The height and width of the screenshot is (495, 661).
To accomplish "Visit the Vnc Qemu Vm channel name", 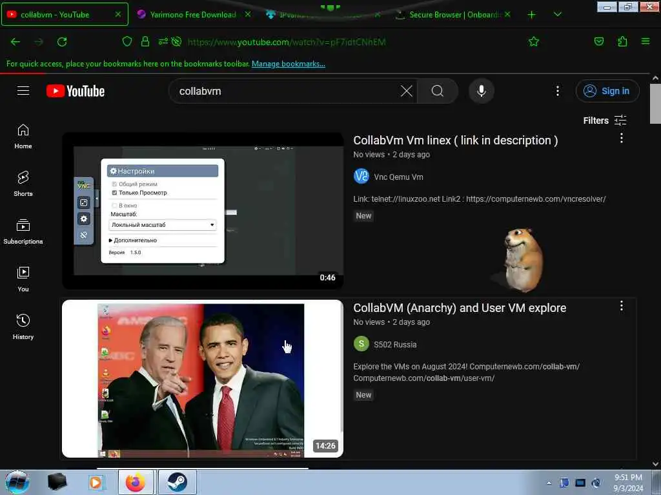I will (x=398, y=177).
